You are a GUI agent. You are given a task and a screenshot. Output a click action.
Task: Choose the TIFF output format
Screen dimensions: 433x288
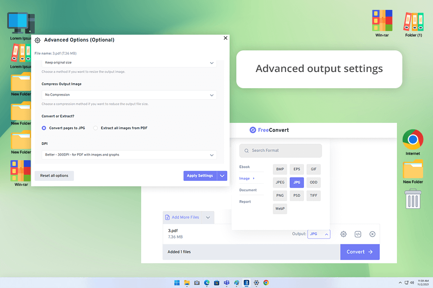313,195
